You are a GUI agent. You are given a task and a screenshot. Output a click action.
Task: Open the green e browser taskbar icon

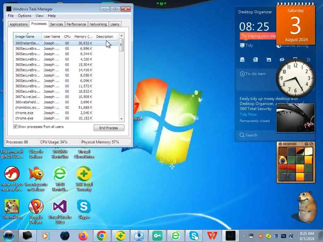click(176, 236)
